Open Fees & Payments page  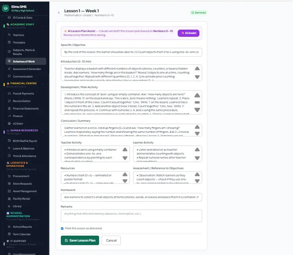pyautogui.click(x=26, y=94)
